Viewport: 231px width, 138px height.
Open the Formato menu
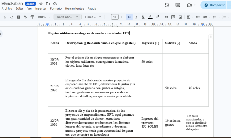(56, 8)
